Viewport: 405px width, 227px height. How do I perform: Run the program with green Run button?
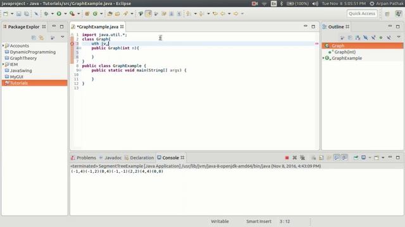(x=59, y=14)
